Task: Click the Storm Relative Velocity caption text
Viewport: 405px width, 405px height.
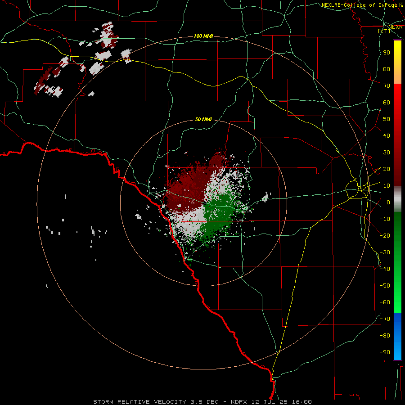Action: (202, 402)
